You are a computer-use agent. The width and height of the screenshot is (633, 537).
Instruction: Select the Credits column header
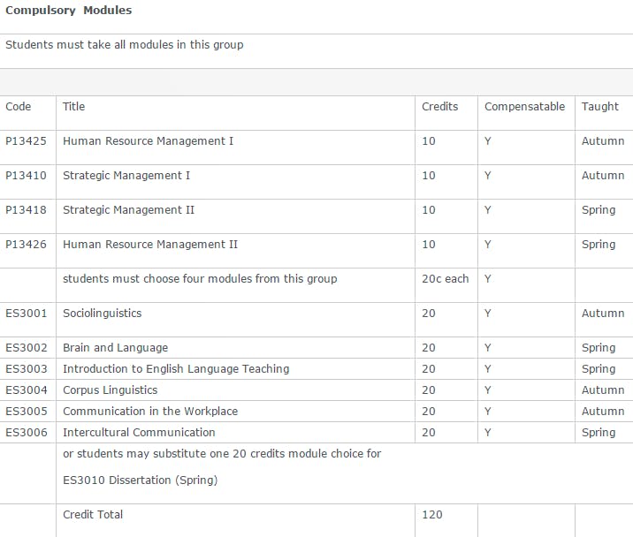(x=439, y=107)
